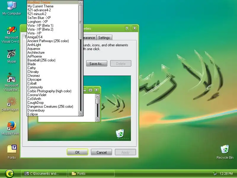
Task: Pick Vista - XP (Beta 2) theme
Action: point(53,29)
